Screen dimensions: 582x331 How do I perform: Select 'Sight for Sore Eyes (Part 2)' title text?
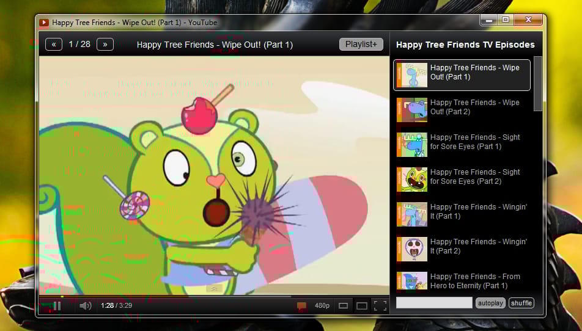pyautogui.click(x=475, y=177)
